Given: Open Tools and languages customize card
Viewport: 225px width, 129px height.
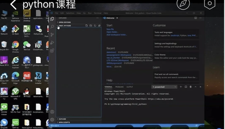Looking at the screenshot, I should pos(176,34).
